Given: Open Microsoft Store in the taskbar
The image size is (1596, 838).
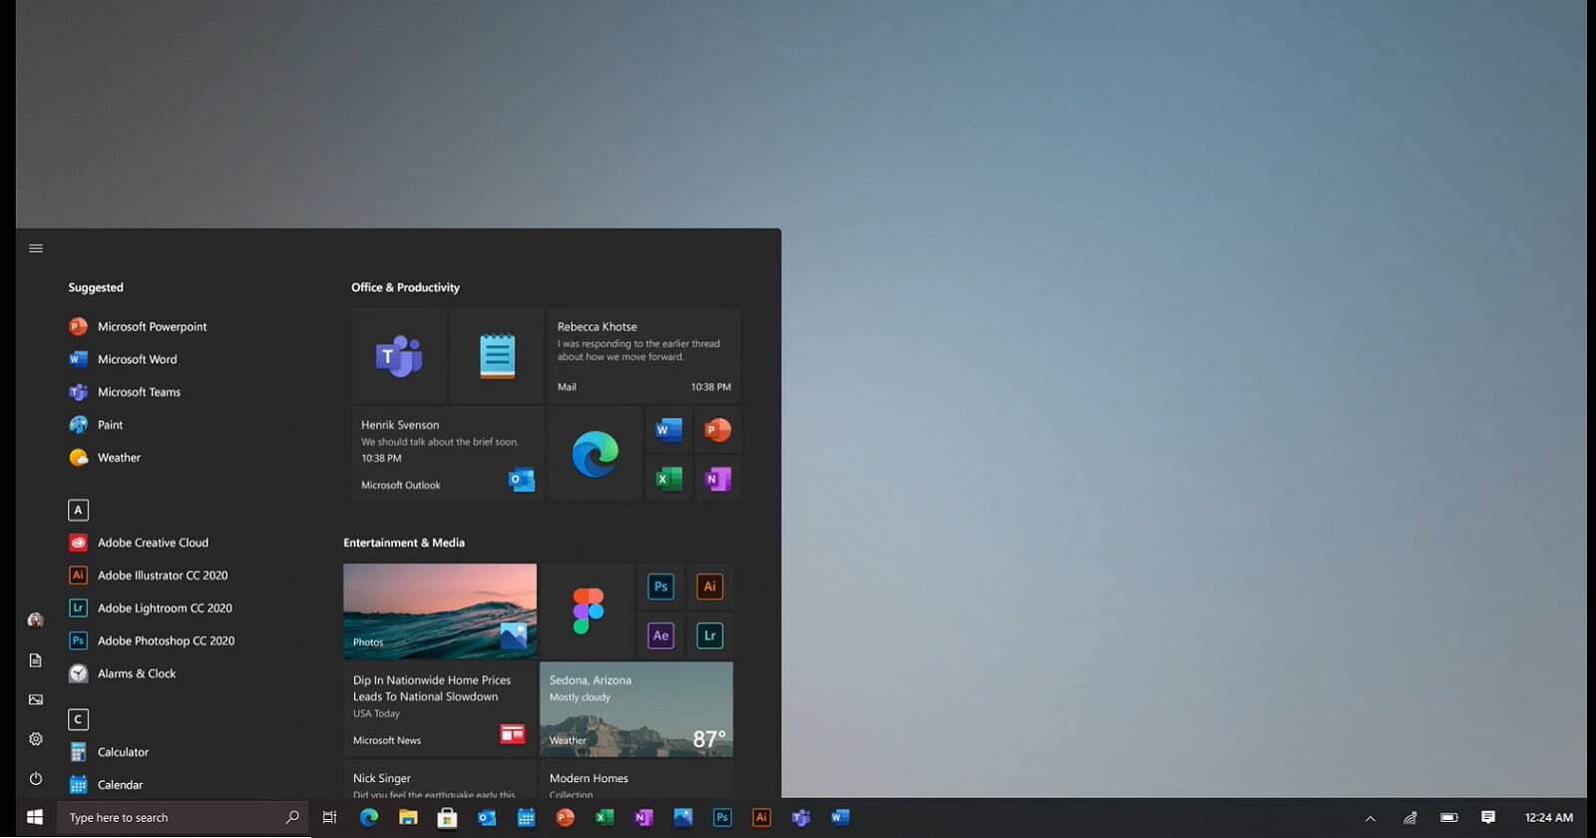Looking at the screenshot, I should pyautogui.click(x=447, y=817).
